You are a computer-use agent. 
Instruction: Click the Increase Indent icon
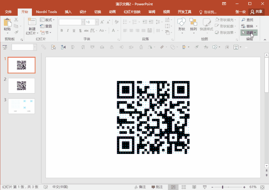point(151,22)
